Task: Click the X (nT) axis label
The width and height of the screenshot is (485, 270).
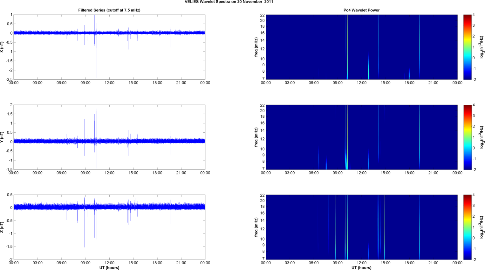Action: pyautogui.click(x=2, y=47)
